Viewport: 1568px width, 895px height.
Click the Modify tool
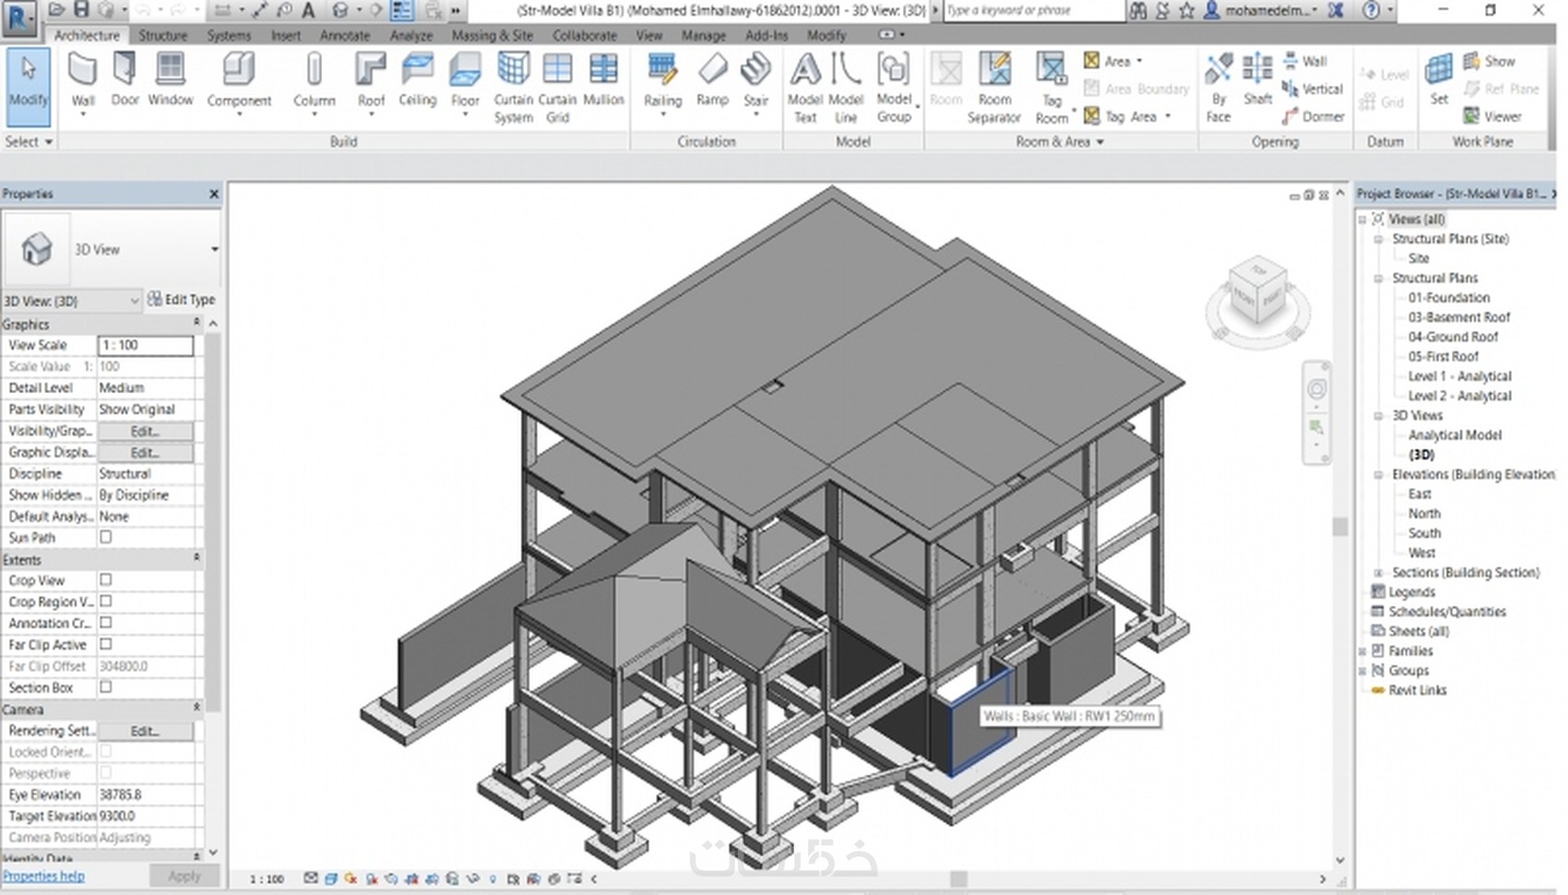click(x=29, y=88)
